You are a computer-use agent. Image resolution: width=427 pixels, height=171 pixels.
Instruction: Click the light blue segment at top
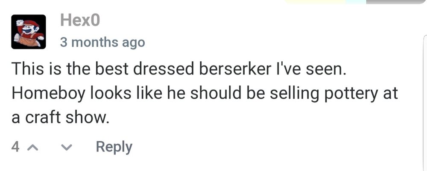coord(356,1)
